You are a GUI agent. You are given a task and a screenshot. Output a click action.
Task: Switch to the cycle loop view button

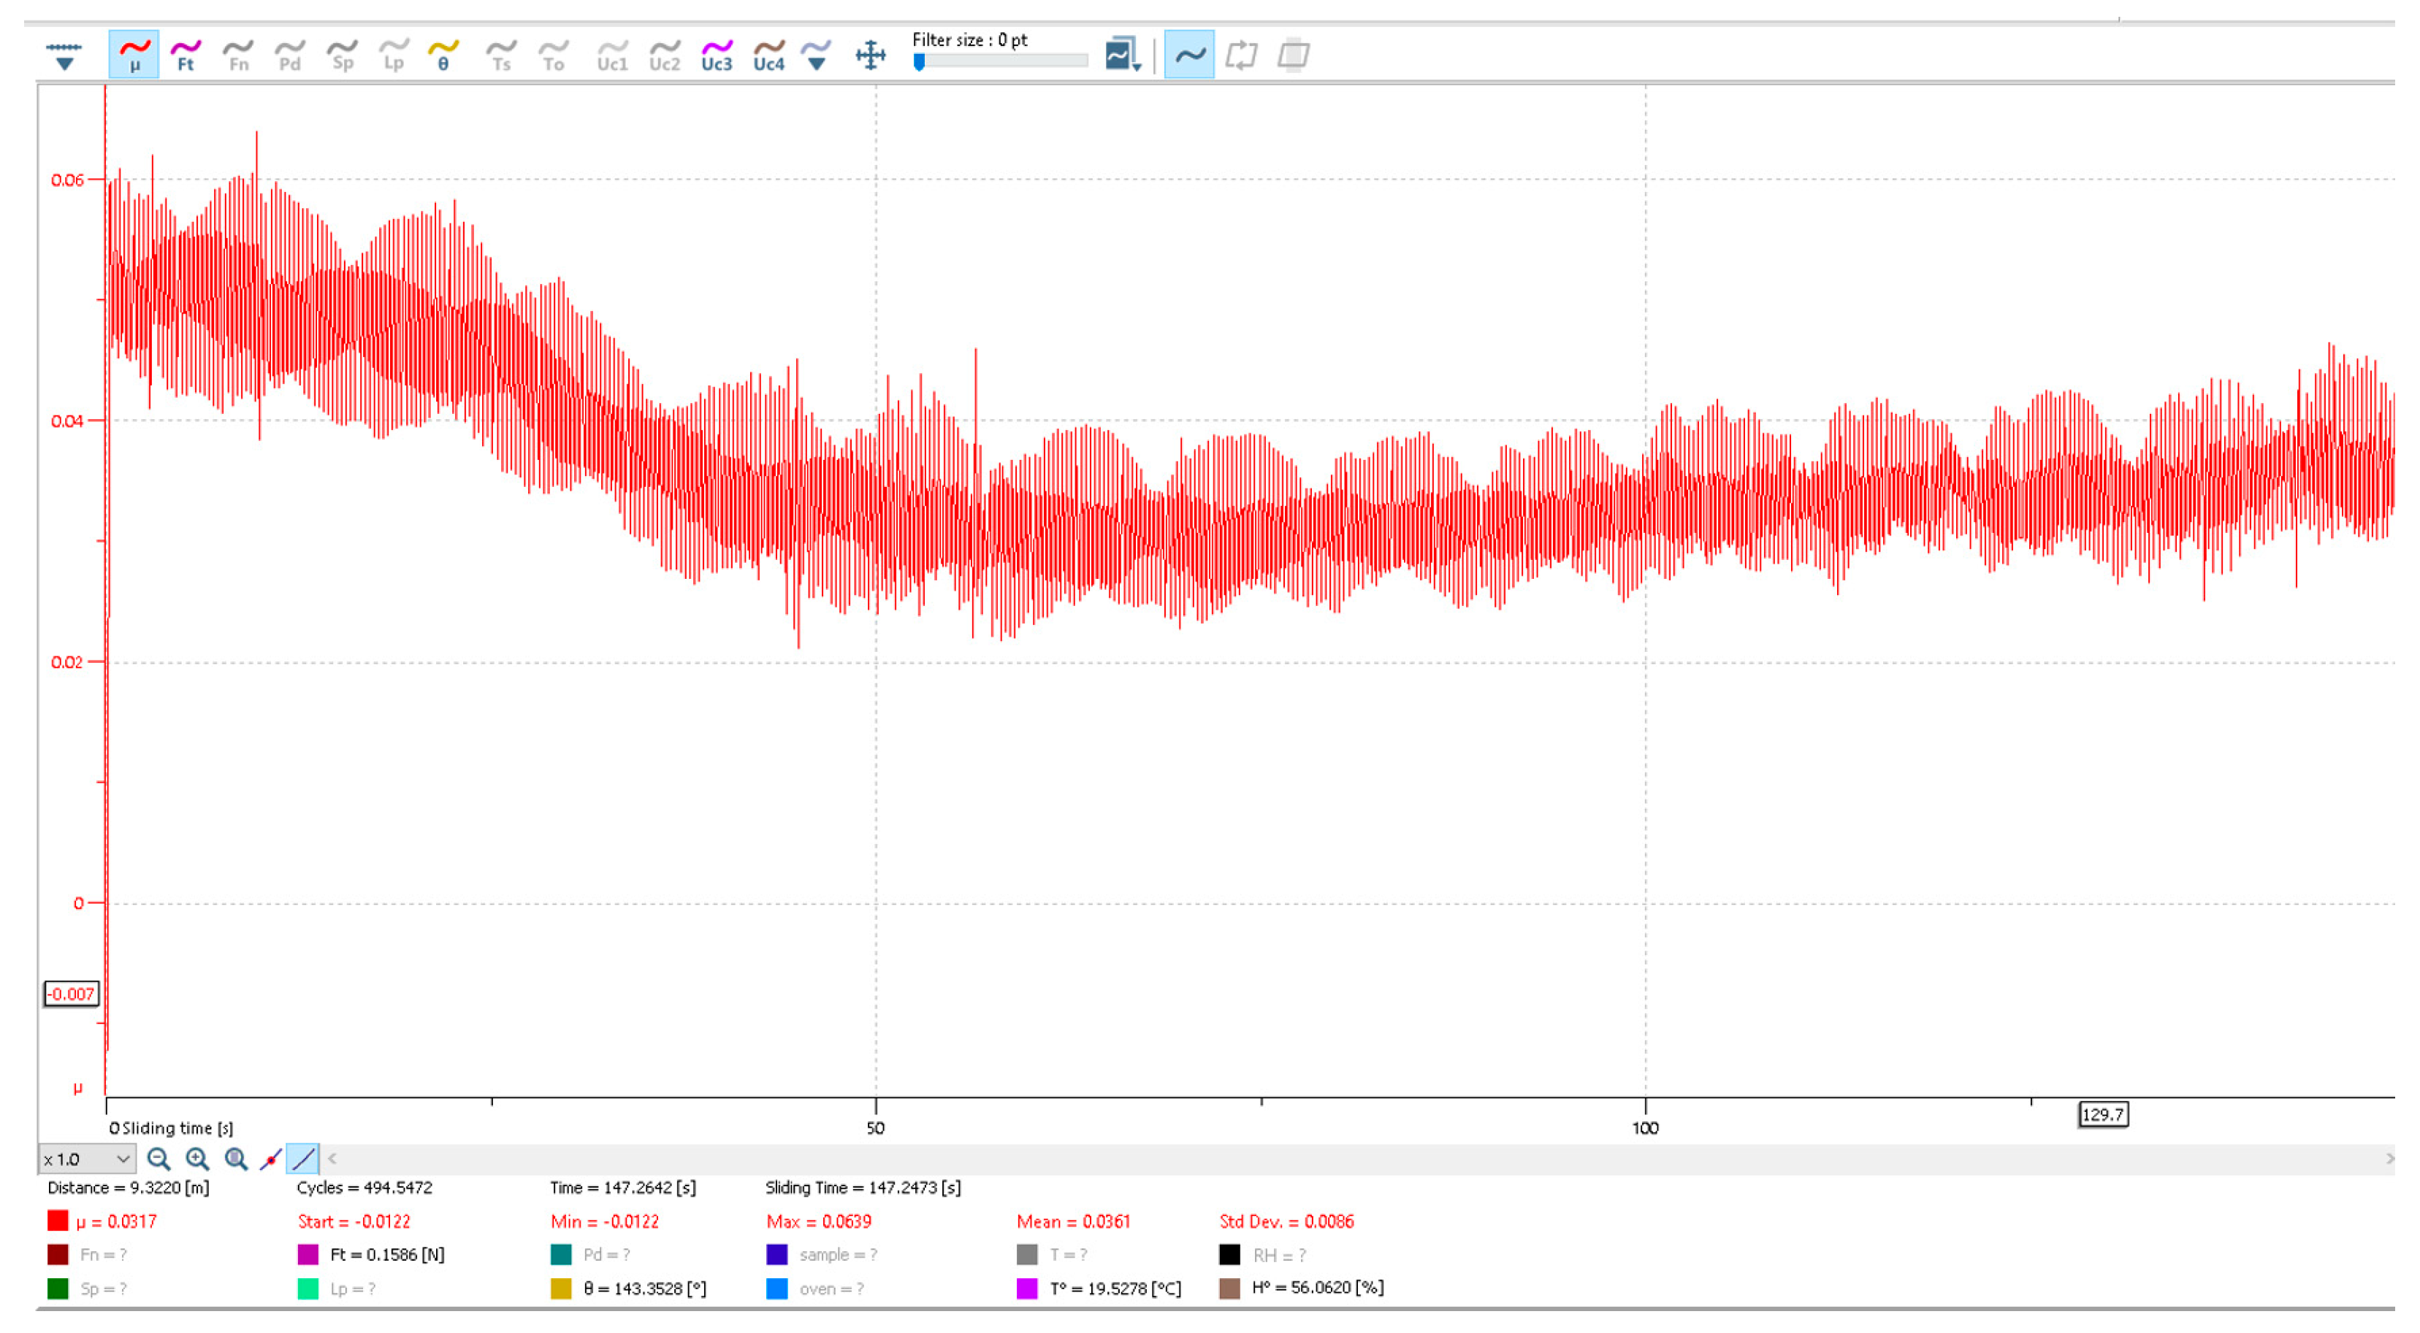[1241, 55]
